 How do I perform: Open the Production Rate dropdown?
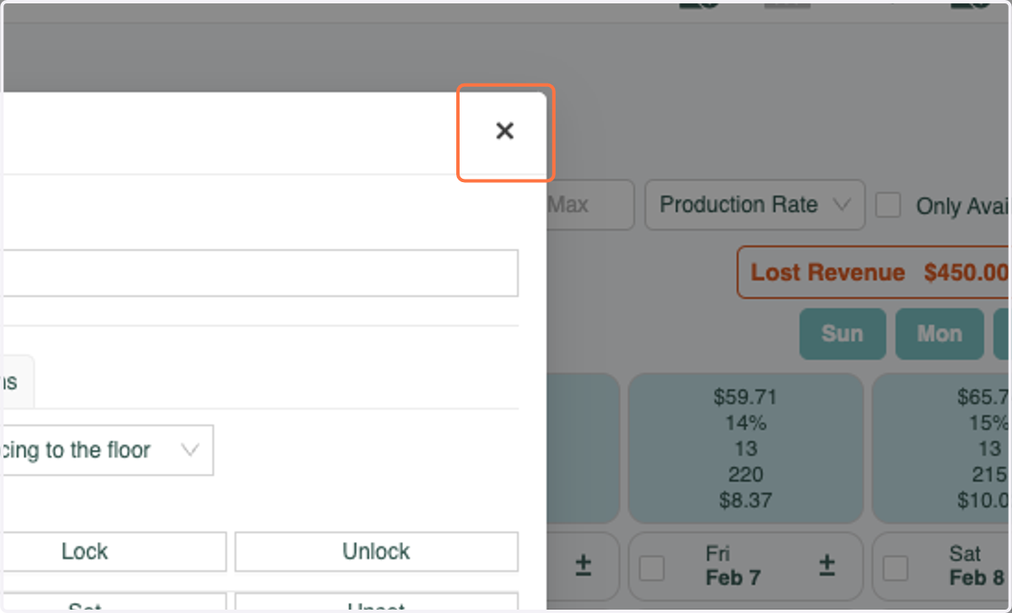pyautogui.click(x=755, y=205)
